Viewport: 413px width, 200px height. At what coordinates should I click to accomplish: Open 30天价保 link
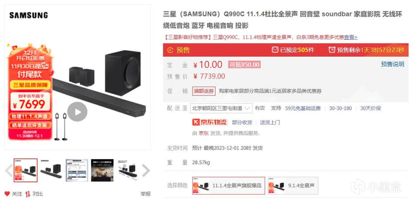point(370,108)
